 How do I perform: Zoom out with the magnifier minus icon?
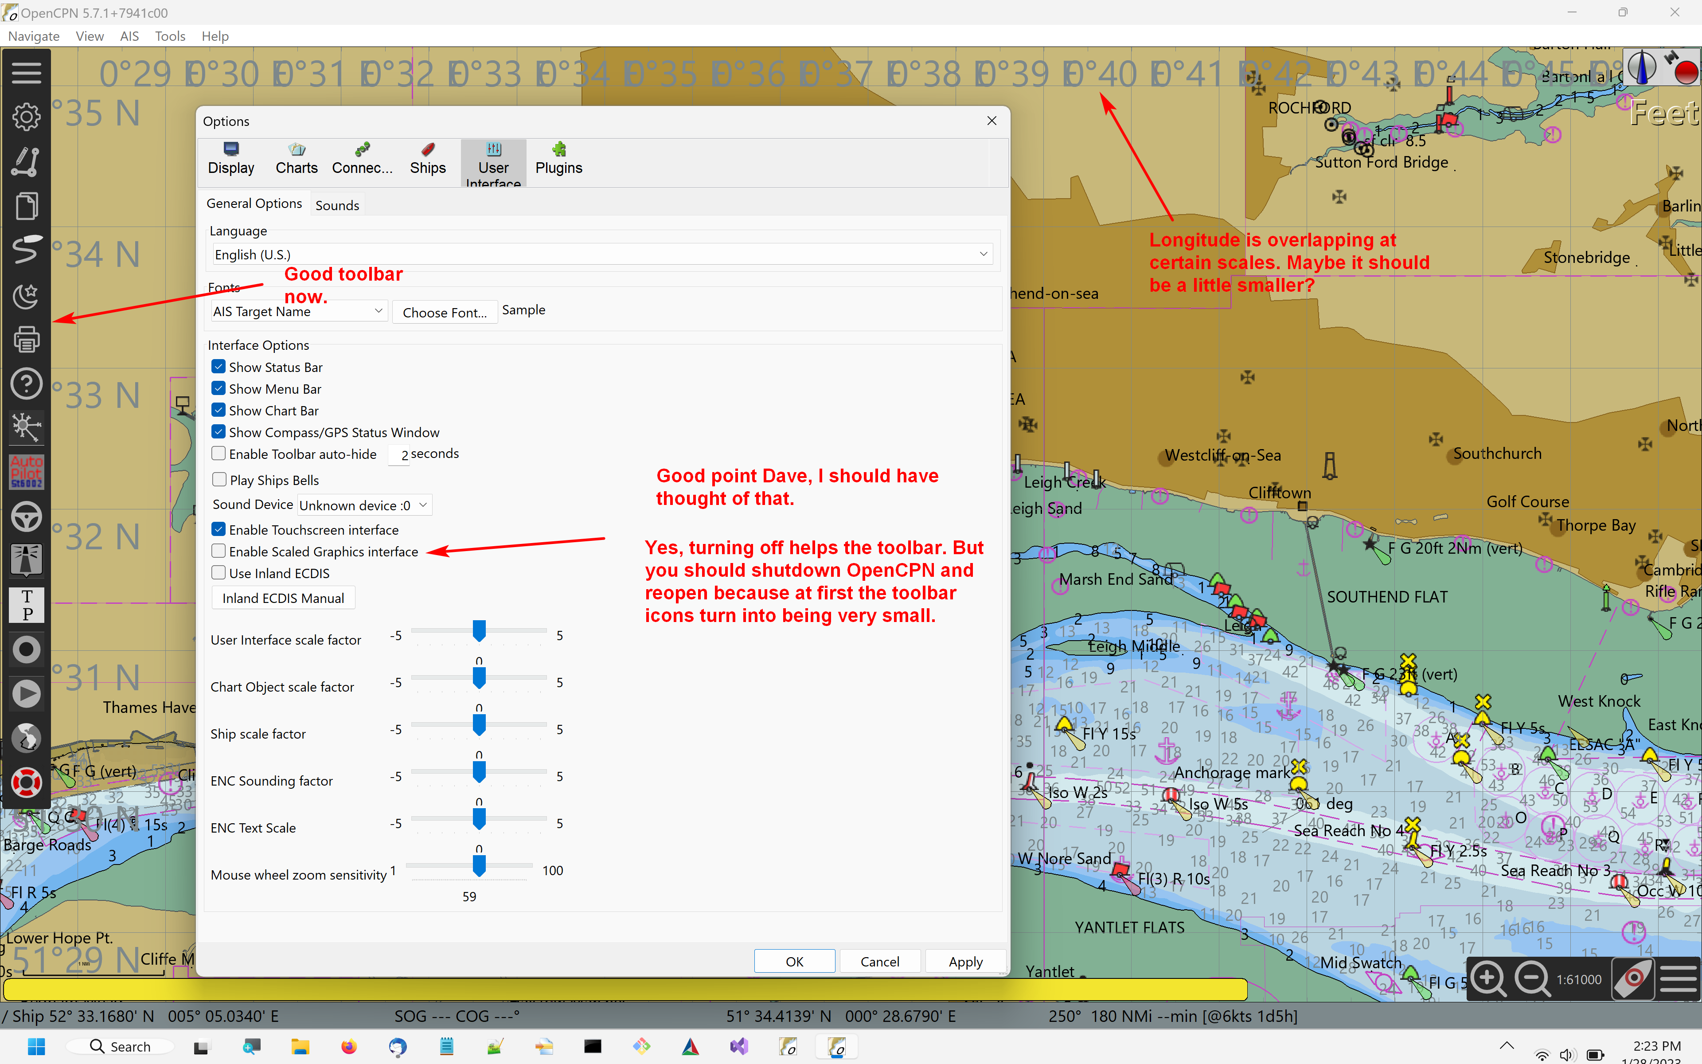coord(1532,979)
